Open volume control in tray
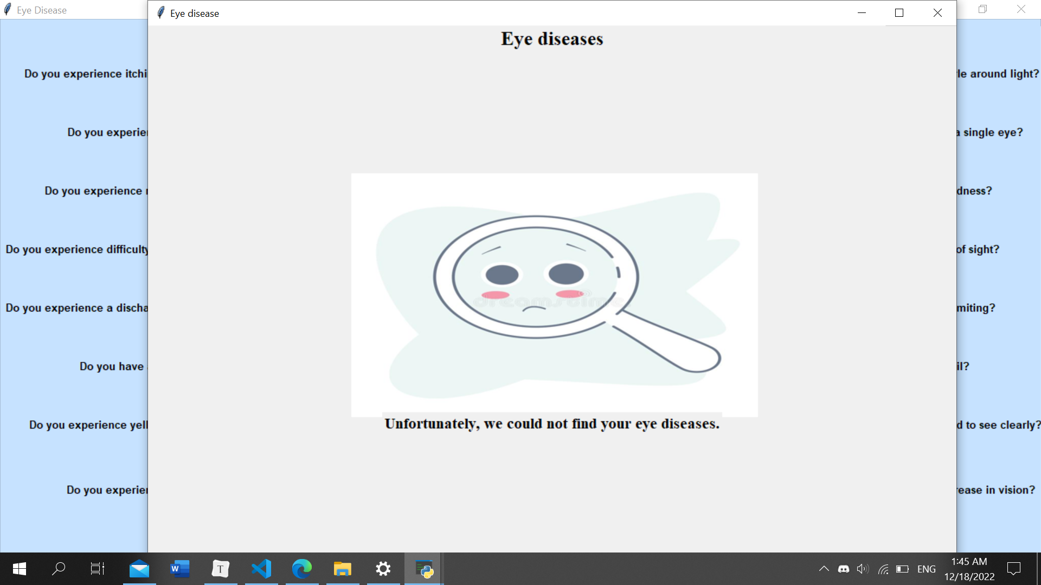Image resolution: width=1041 pixels, height=585 pixels. (863, 569)
